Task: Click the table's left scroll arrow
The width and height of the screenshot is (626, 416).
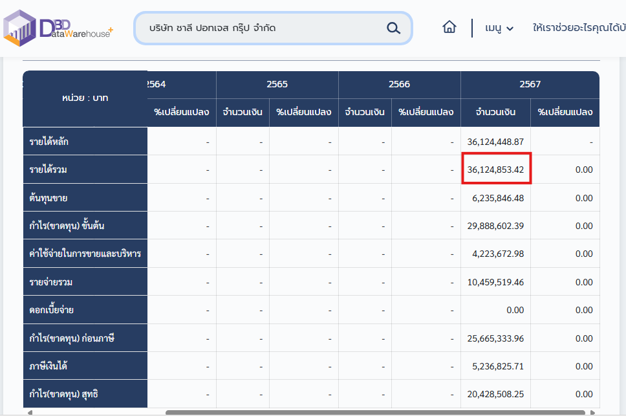Action: pos(30,412)
